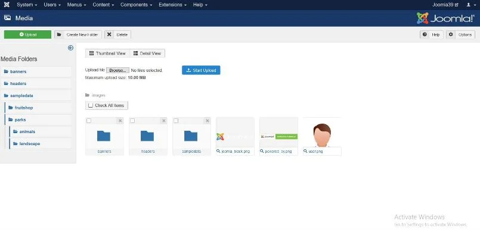Screen dimensions: 480x230
Task: Switch to Thumbnail View
Action: point(107,53)
